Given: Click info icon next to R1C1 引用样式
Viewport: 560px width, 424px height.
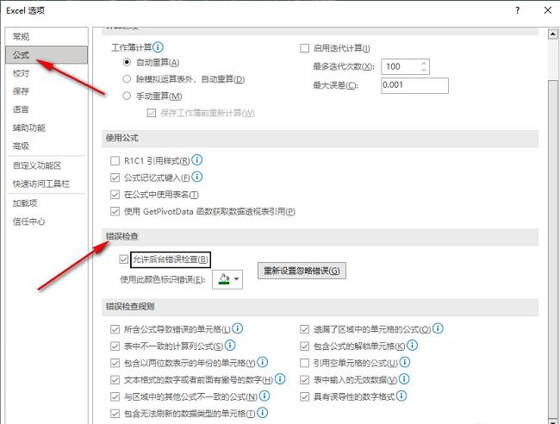Looking at the screenshot, I should click(x=197, y=160).
